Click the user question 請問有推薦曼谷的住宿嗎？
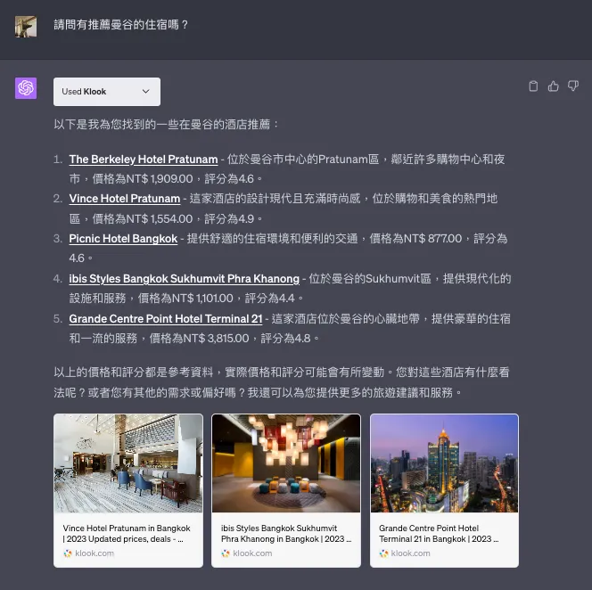The image size is (592, 590). pos(121,25)
